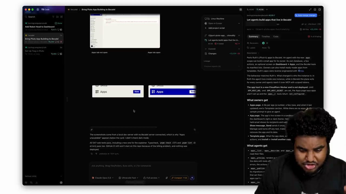Viewport: 346px width, 194px height.
Task: Expand the Open in Cursor dropdown
Action: (239, 23)
